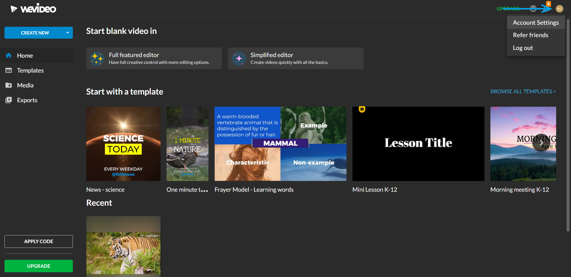Click the premium crown badge on Mini Lesson

pos(362,109)
